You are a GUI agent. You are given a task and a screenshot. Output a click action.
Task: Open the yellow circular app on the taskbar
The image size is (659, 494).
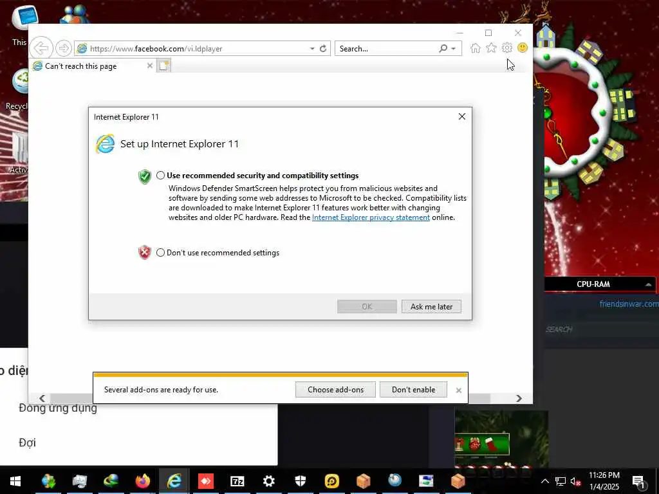pos(331,481)
